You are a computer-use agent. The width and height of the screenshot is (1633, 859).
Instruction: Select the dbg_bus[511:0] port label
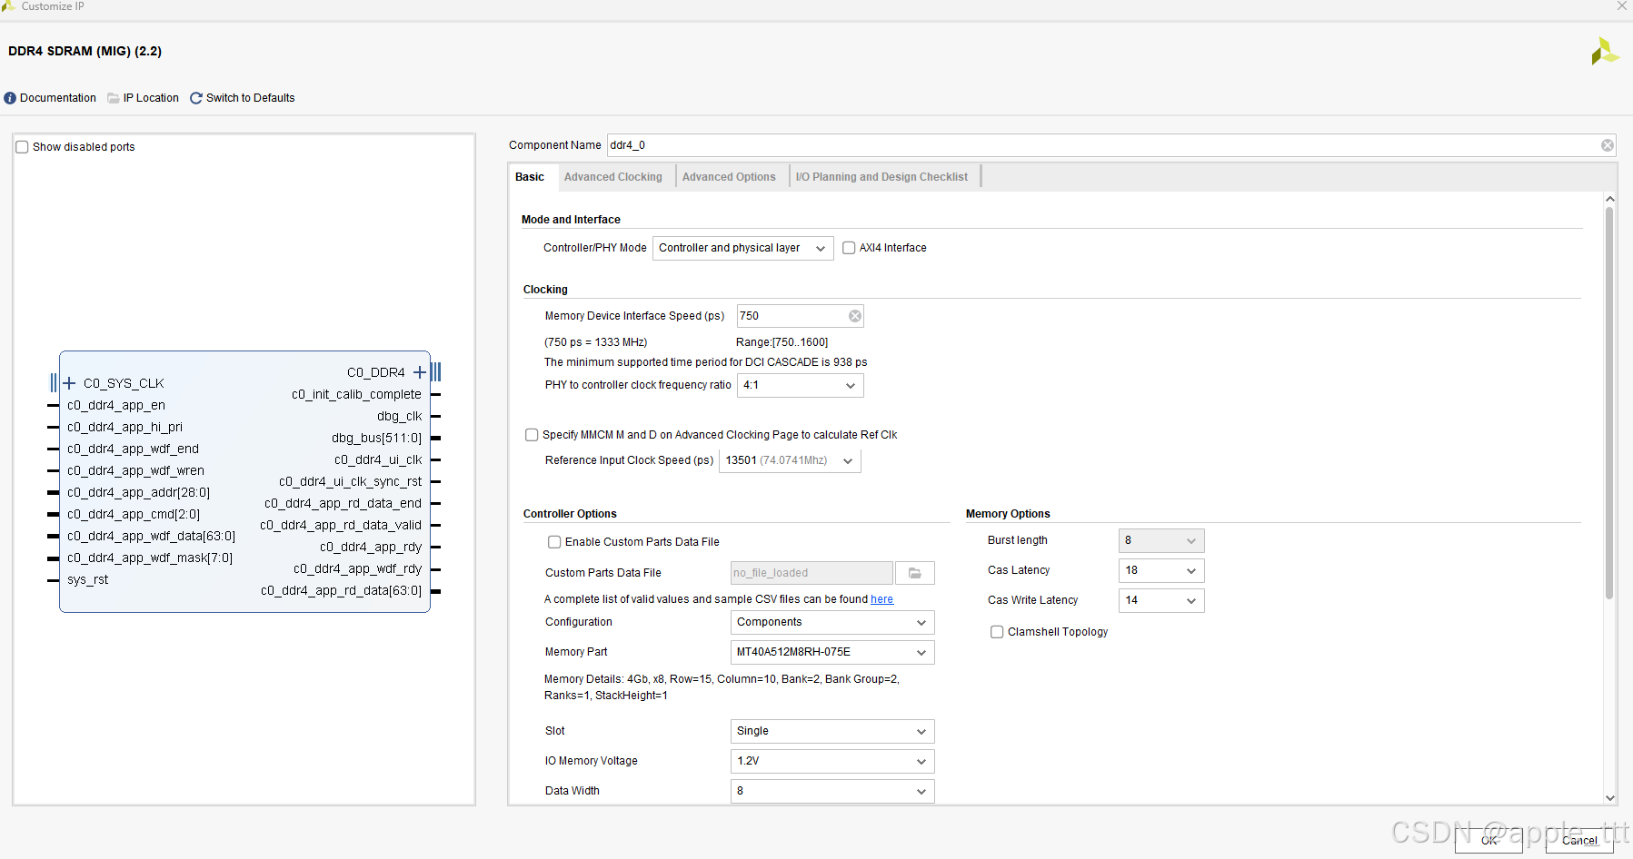376,438
